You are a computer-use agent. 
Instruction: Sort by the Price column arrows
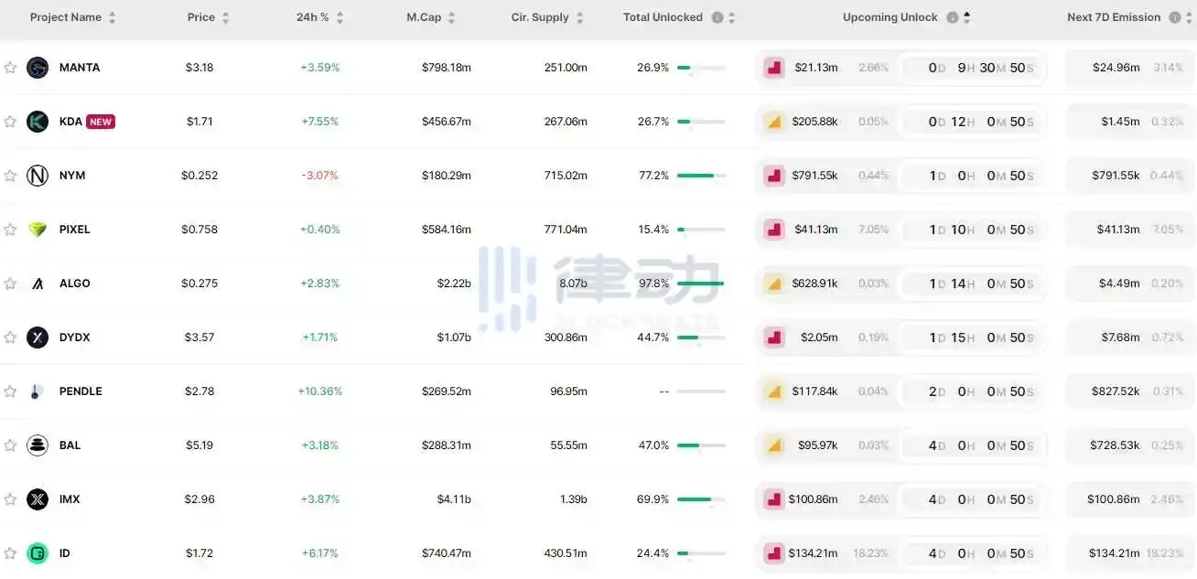point(225,17)
